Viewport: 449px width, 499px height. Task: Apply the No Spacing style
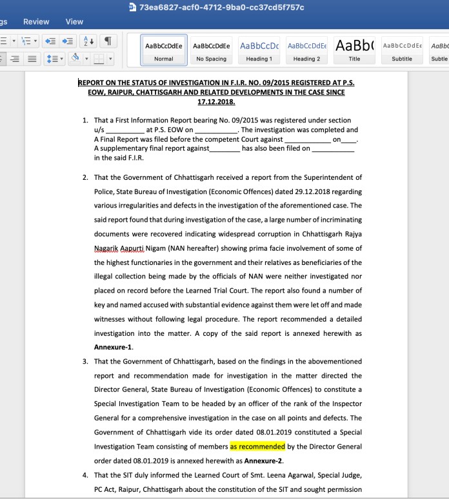pyautogui.click(x=211, y=50)
